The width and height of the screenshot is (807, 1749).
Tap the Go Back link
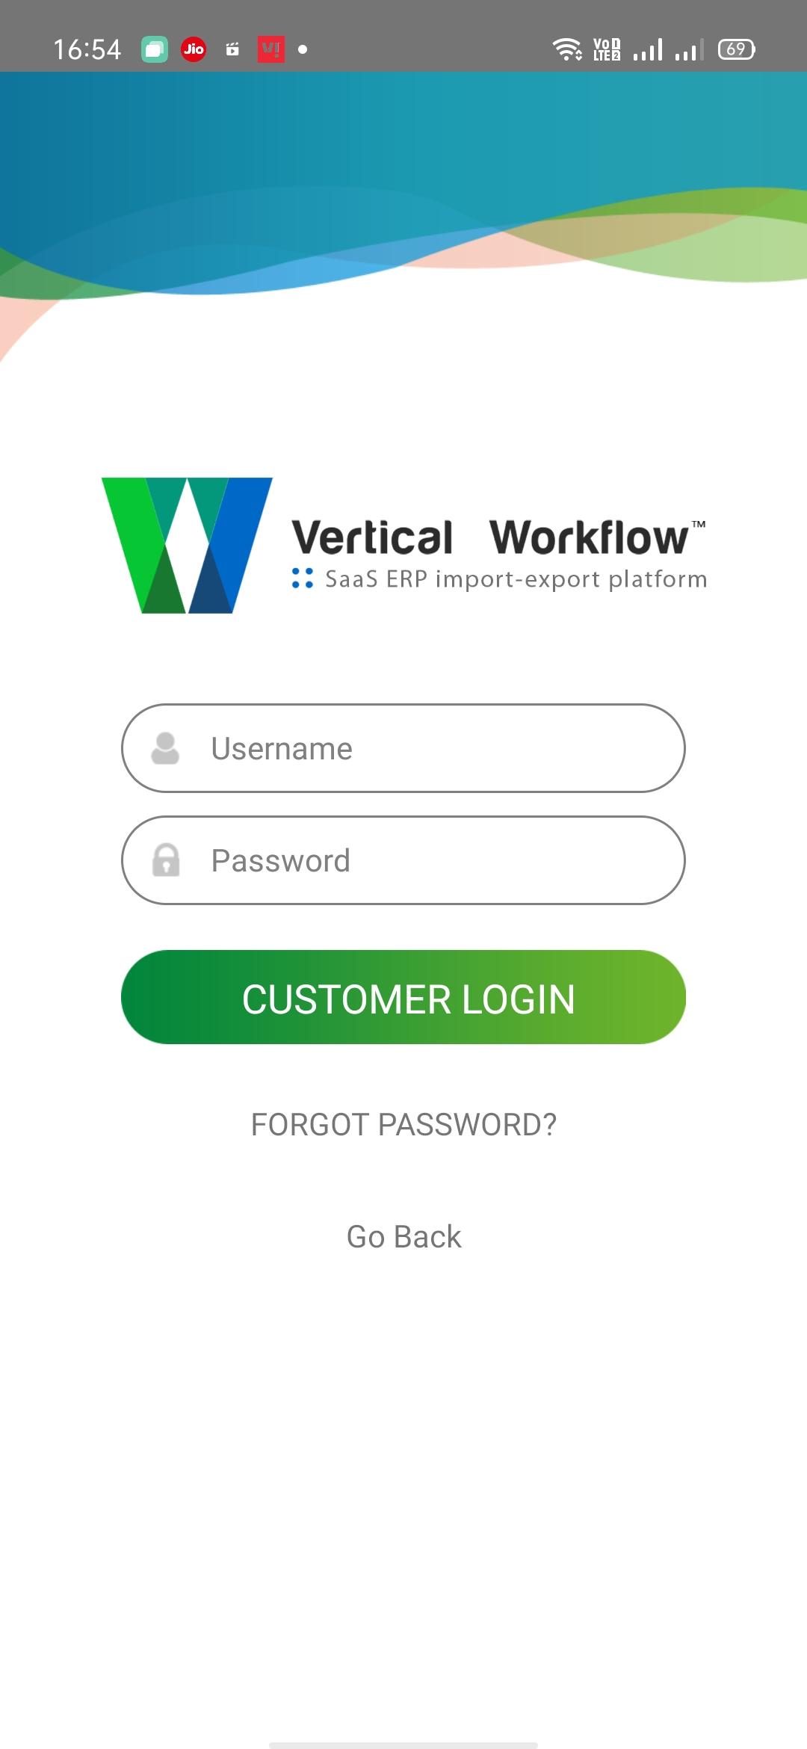point(403,1236)
